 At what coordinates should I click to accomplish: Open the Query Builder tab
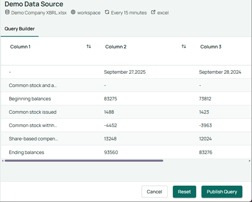coord(20,29)
